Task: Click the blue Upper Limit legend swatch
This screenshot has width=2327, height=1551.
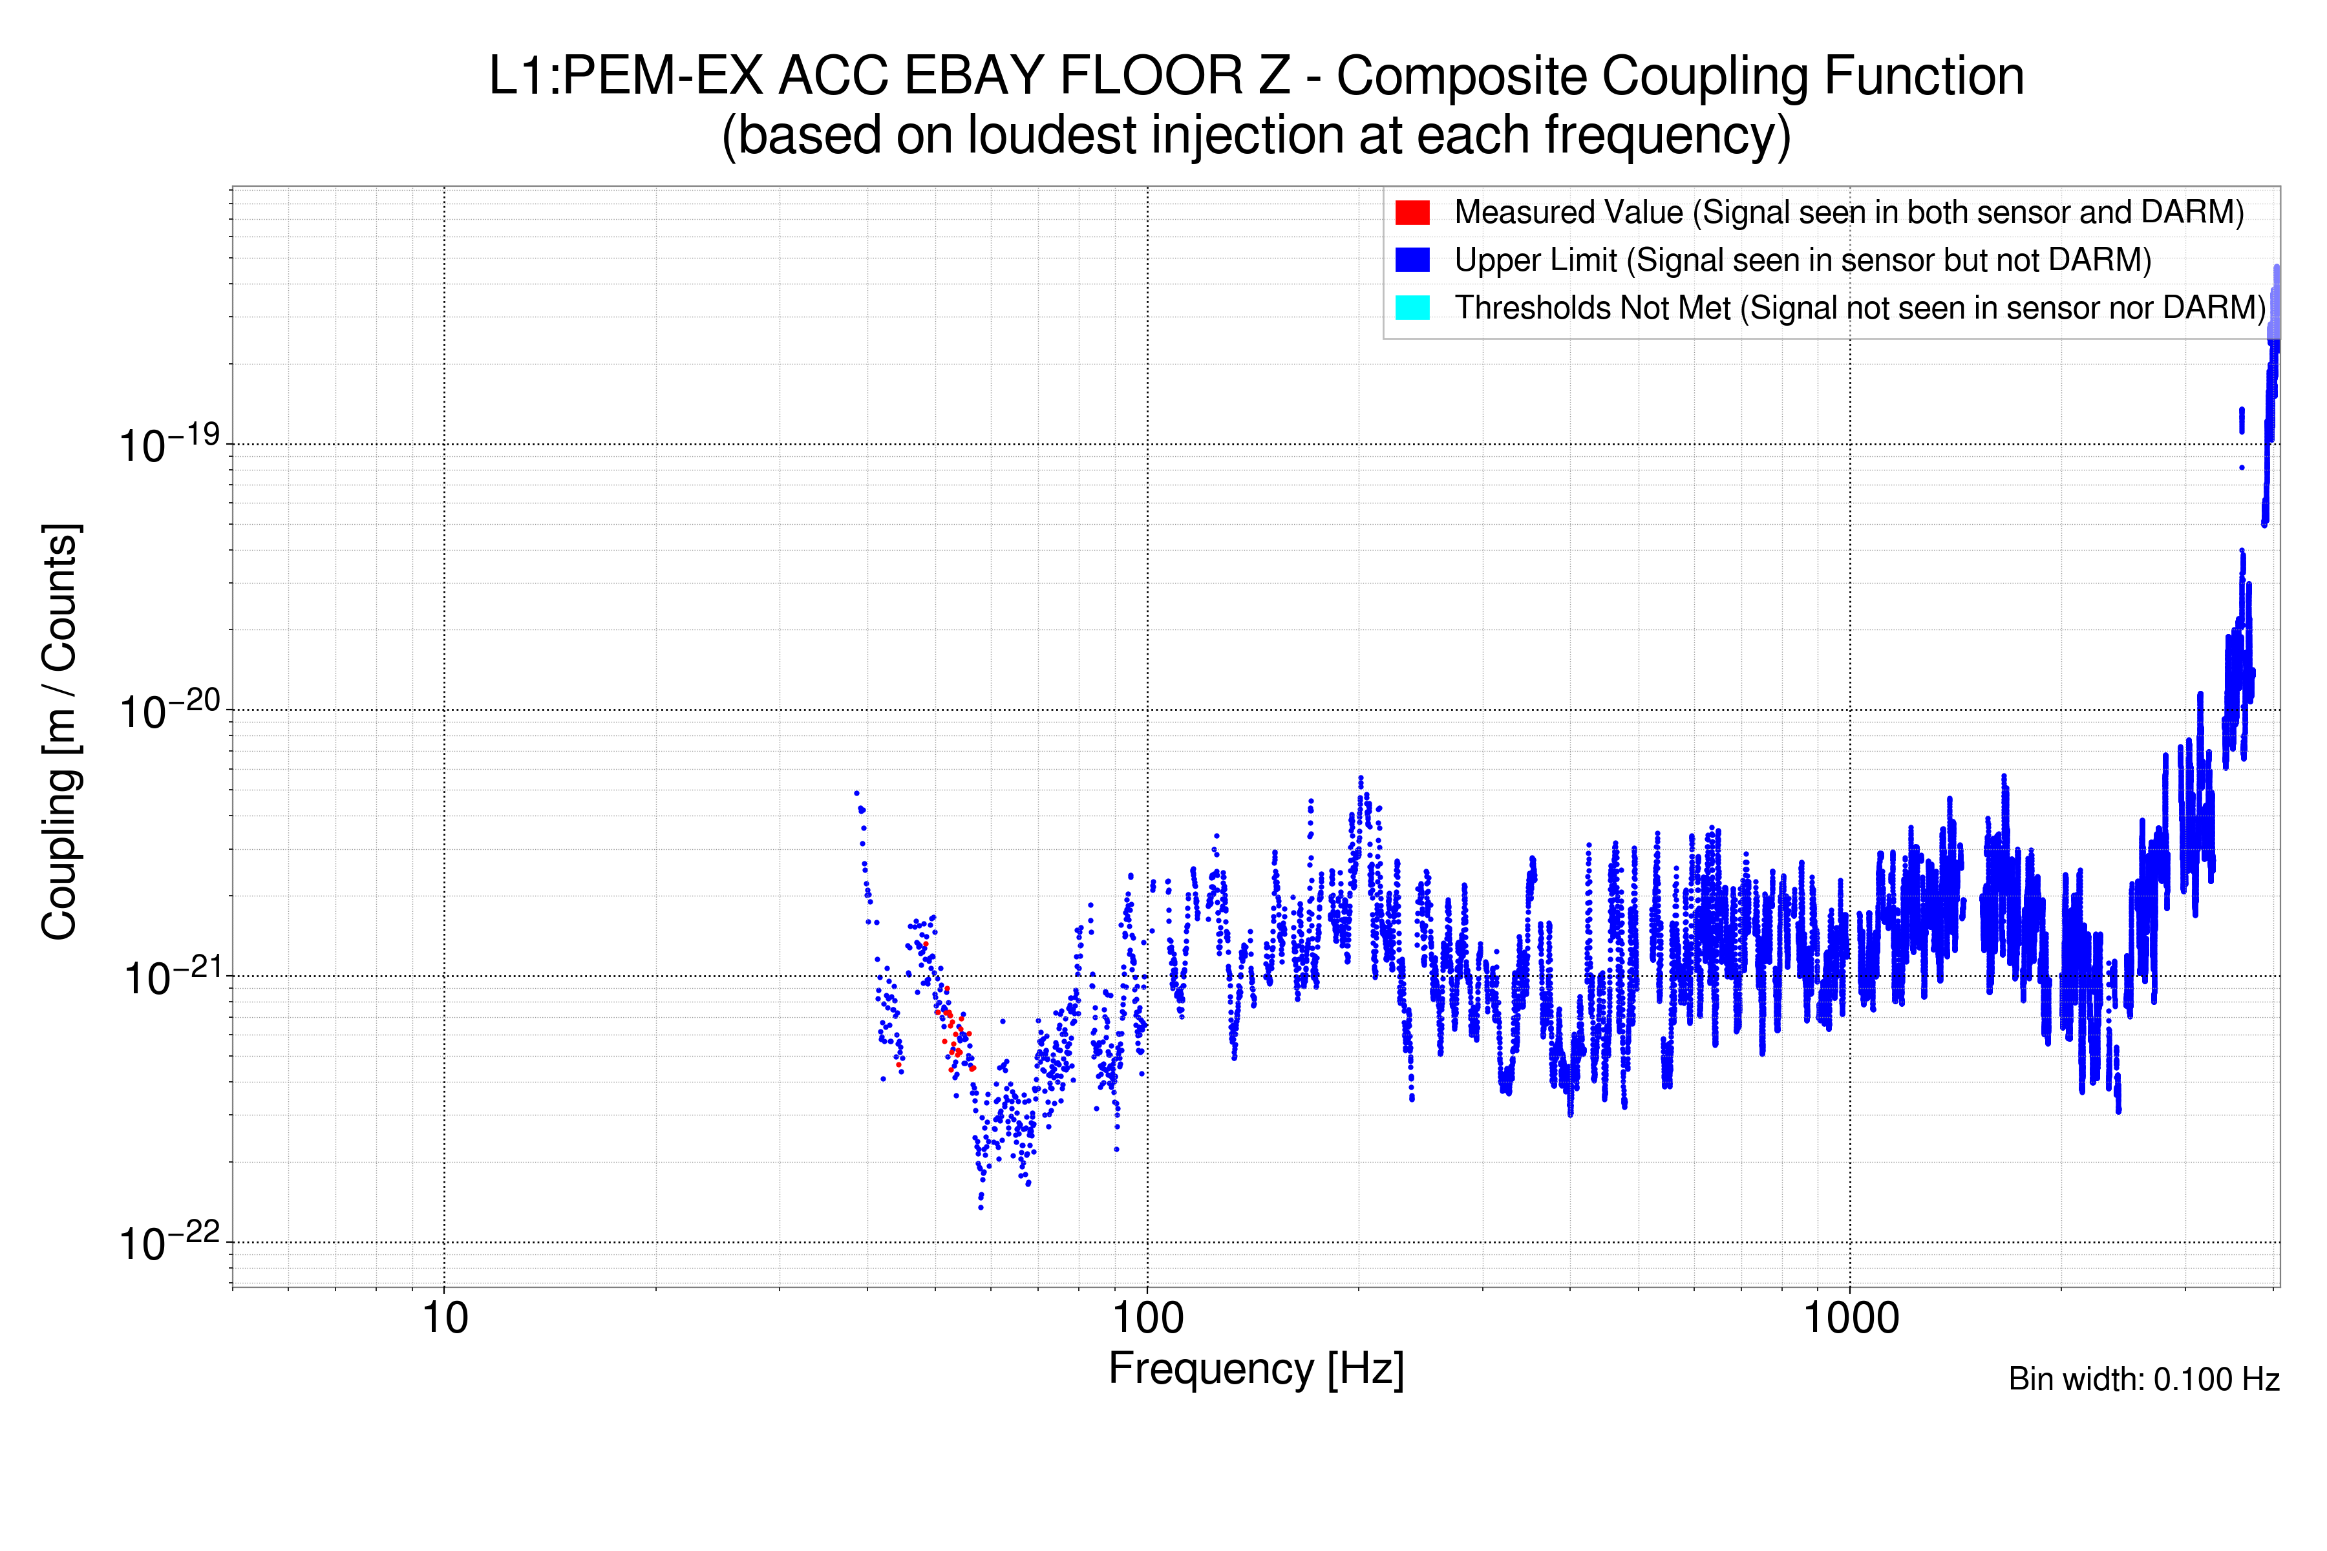Action: tap(1412, 259)
